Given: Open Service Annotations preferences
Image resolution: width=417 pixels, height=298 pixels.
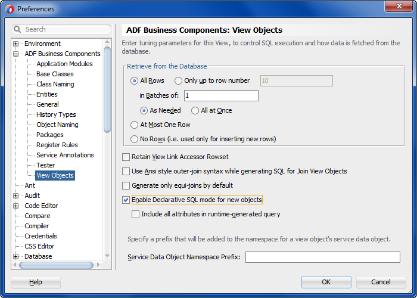Looking at the screenshot, I should coord(65,155).
